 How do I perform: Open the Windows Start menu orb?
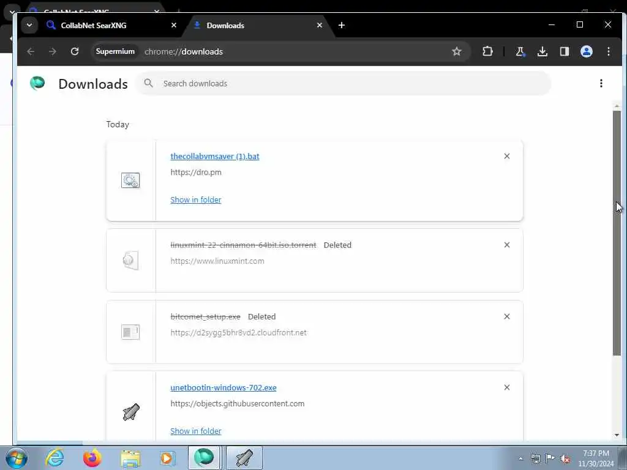point(16,458)
